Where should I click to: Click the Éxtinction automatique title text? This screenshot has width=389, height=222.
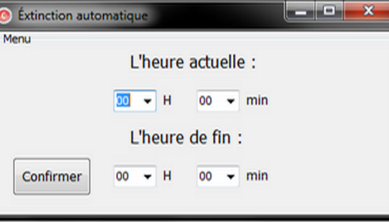(83, 15)
